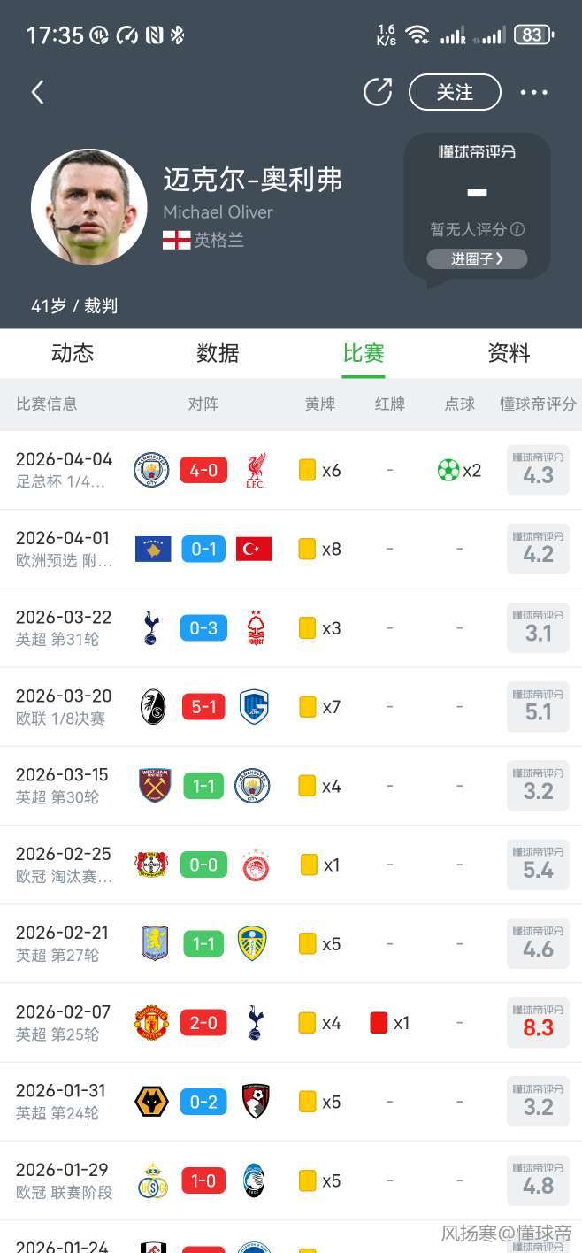Screen dimensions: 582x1253
Task: Tap the Manchester City crest in 4-0 match
Action: point(151,470)
